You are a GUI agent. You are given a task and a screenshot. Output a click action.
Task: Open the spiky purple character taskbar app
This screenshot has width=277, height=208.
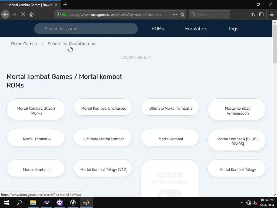coord(60,203)
